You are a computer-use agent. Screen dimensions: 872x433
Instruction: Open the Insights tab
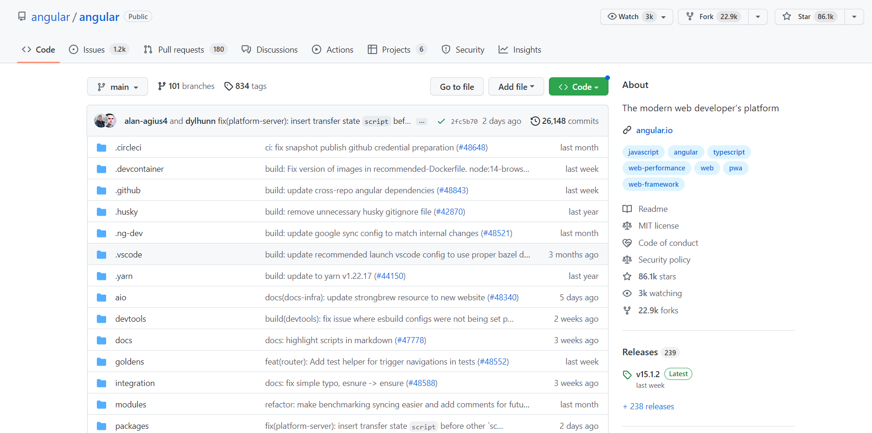click(520, 49)
